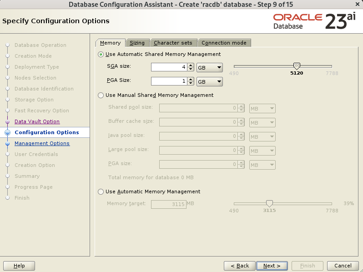Viewport: 363px width, 272px height.
Task: Increase Shared pool size stepper up arrow
Action: point(241,106)
